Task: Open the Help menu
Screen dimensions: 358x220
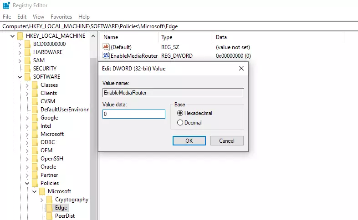Action: [84, 17]
